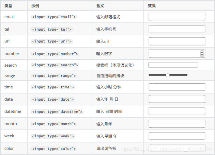Click the date effect input box

177,99
